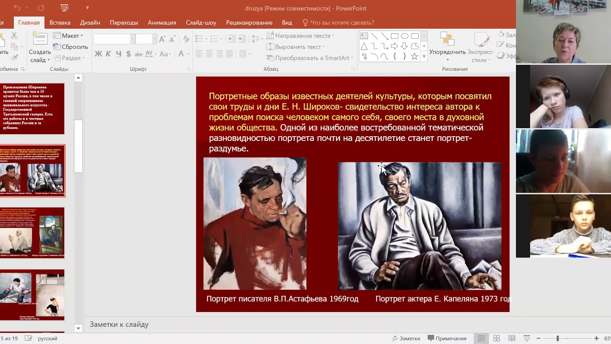
Task: Select the down arrow shape in gallery
Action: point(405,46)
